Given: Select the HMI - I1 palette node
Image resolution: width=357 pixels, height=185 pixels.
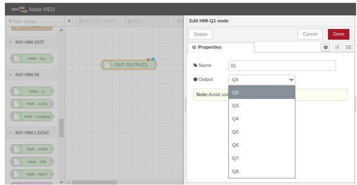Looking at the screenshot, I should pyautogui.click(x=31, y=91).
